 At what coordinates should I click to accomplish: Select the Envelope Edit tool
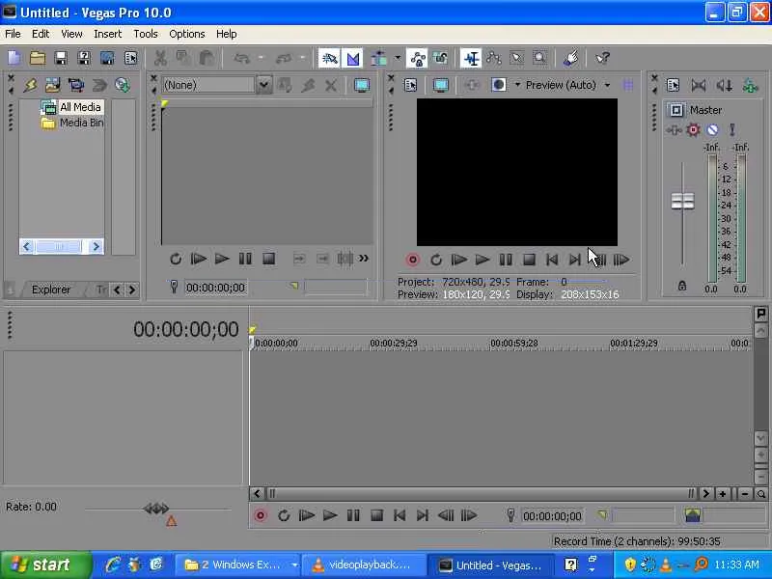pyautogui.click(x=493, y=58)
